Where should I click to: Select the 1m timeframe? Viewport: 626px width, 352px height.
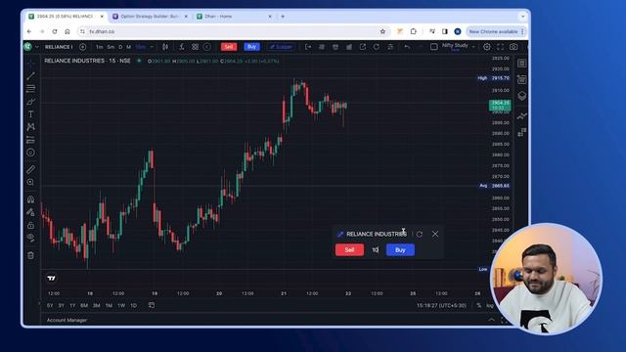[x=100, y=47]
